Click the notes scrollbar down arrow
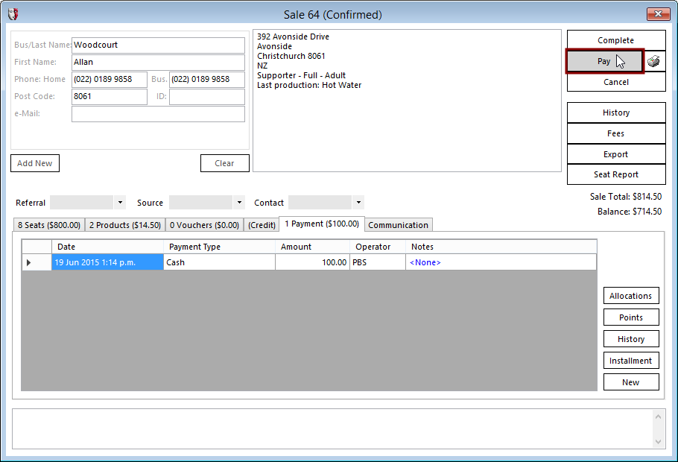The image size is (678, 462). [658, 442]
